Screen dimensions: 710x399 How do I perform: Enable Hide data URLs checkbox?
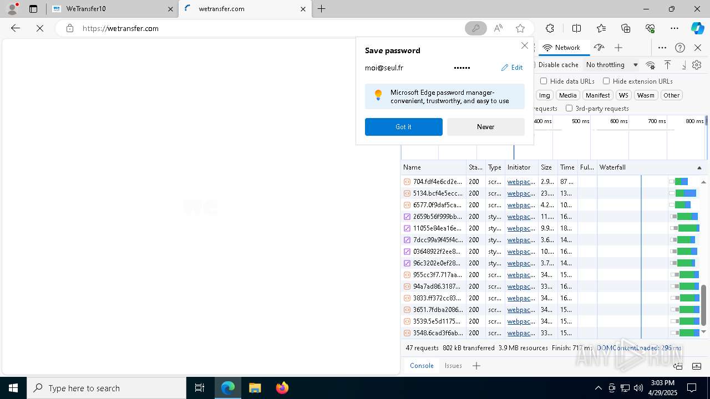click(x=544, y=81)
